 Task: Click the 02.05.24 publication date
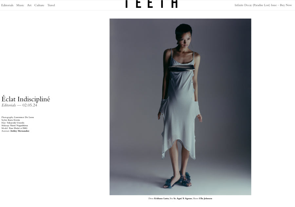coord(30,105)
